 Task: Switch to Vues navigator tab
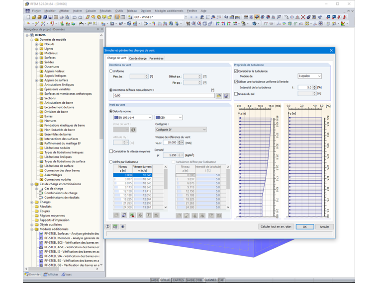pyautogui.click(x=67, y=275)
